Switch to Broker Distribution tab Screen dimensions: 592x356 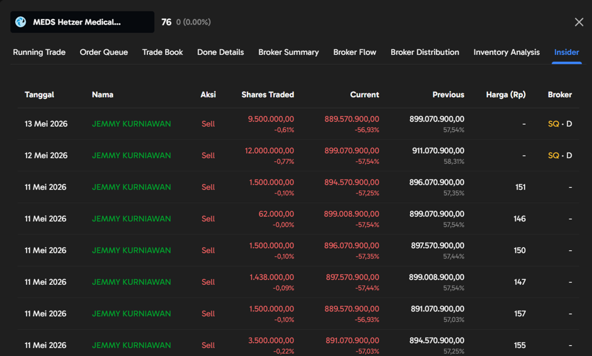point(424,52)
